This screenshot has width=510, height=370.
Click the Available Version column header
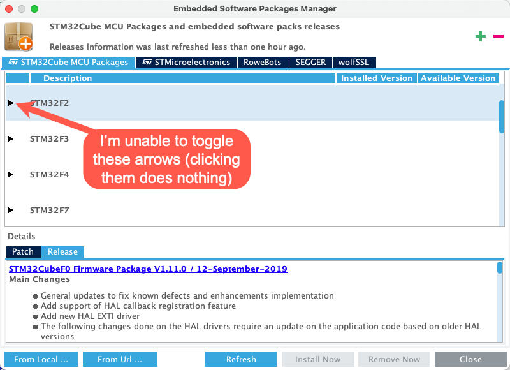458,78
